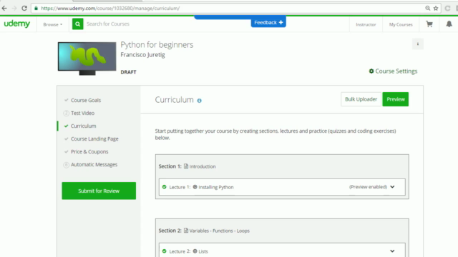Open Automatic Messages in sidebar

[94, 164]
